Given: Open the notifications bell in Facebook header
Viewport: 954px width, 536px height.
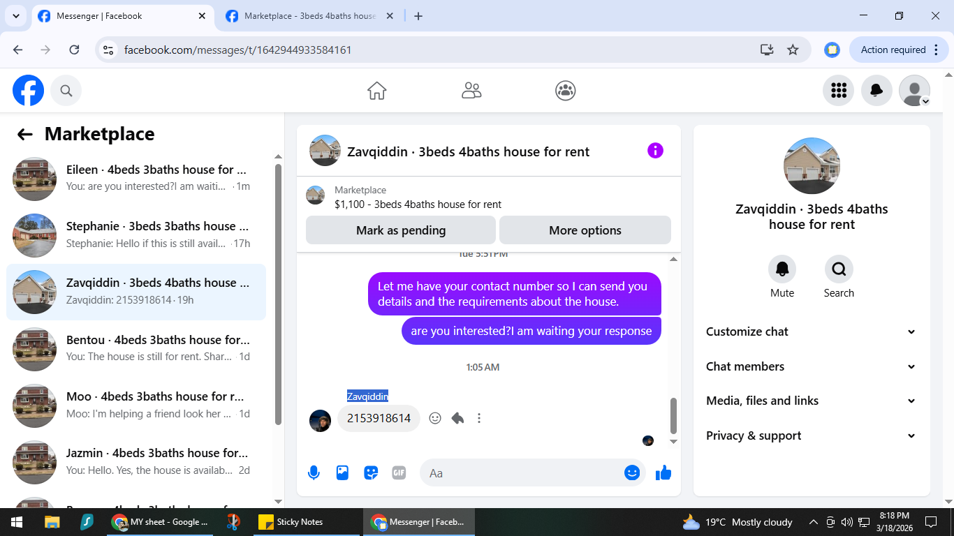Looking at the screenshot, I should coord(876,91).
